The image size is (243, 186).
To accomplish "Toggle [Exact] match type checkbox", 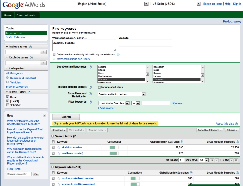I will pyautogui.click(x=7, y=101).
